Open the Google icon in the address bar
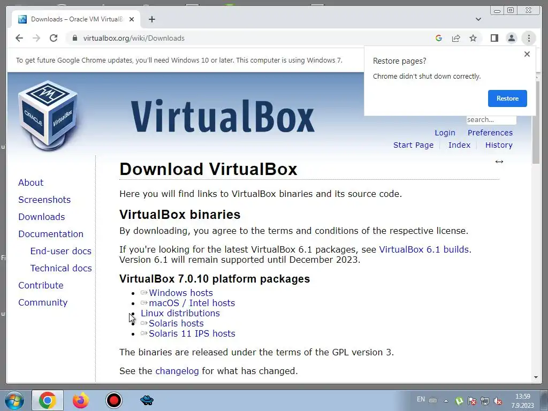 pyautogui.click(x=439, y=38)
